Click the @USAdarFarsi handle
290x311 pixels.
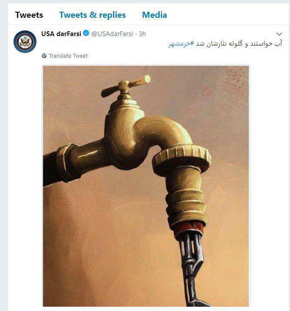pyautogui.click(x=112, y=34)
